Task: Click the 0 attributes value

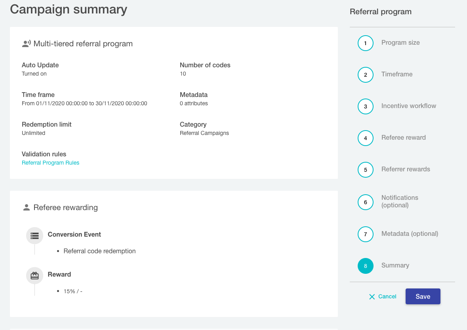Action: click(x=194, y=104)
